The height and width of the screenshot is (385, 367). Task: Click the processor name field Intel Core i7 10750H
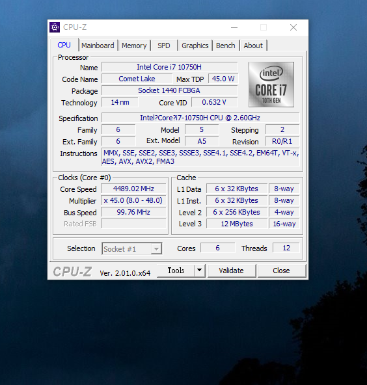170,67
